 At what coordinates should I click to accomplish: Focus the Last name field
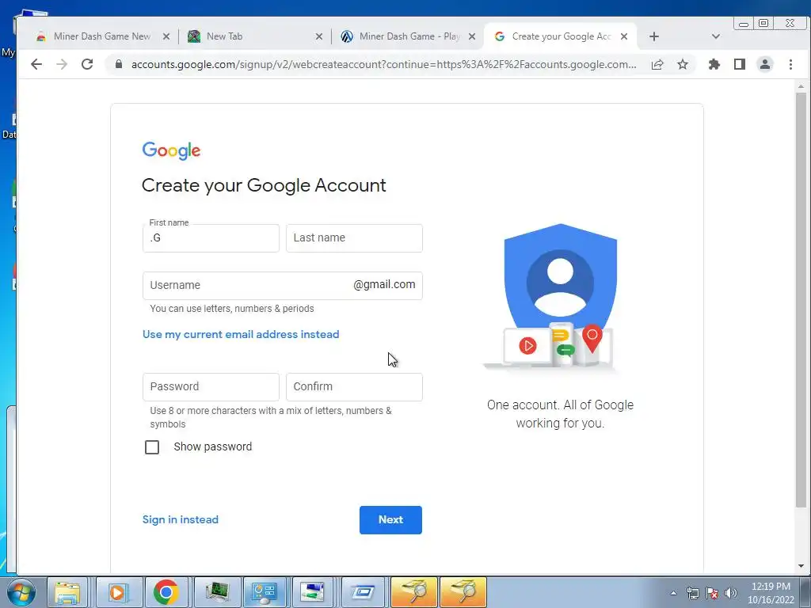(354, 237)
